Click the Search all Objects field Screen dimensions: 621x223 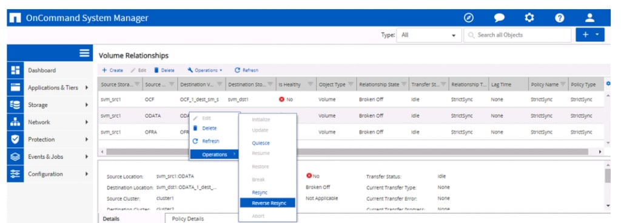pos(517,35)
